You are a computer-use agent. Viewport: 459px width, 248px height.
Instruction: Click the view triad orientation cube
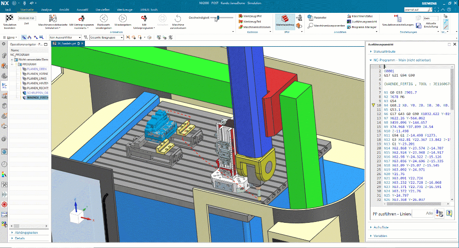[77, 217]
